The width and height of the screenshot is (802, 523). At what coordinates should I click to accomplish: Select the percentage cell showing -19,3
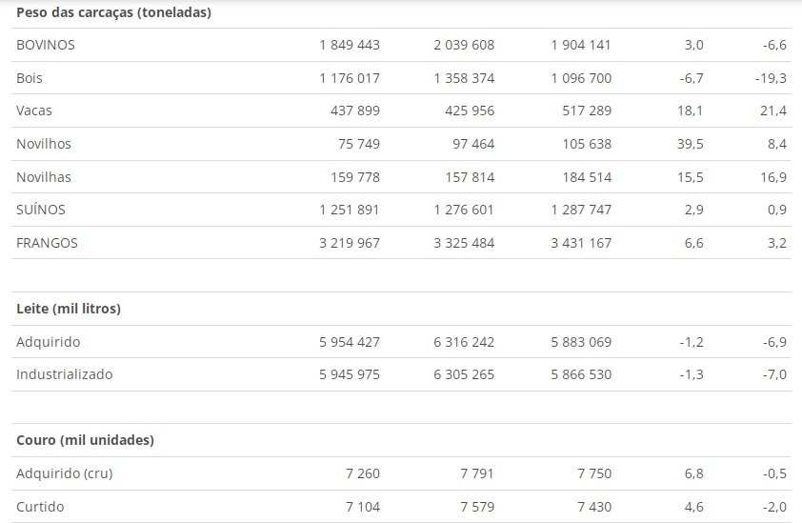click(771, 78)
